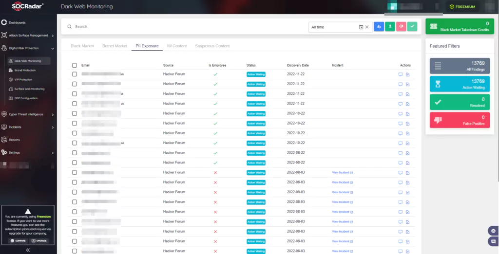Screen dimensions: 499x254
Task: Tick checkbox of the first 2022-10-22 row
Action: click(75, 113)
